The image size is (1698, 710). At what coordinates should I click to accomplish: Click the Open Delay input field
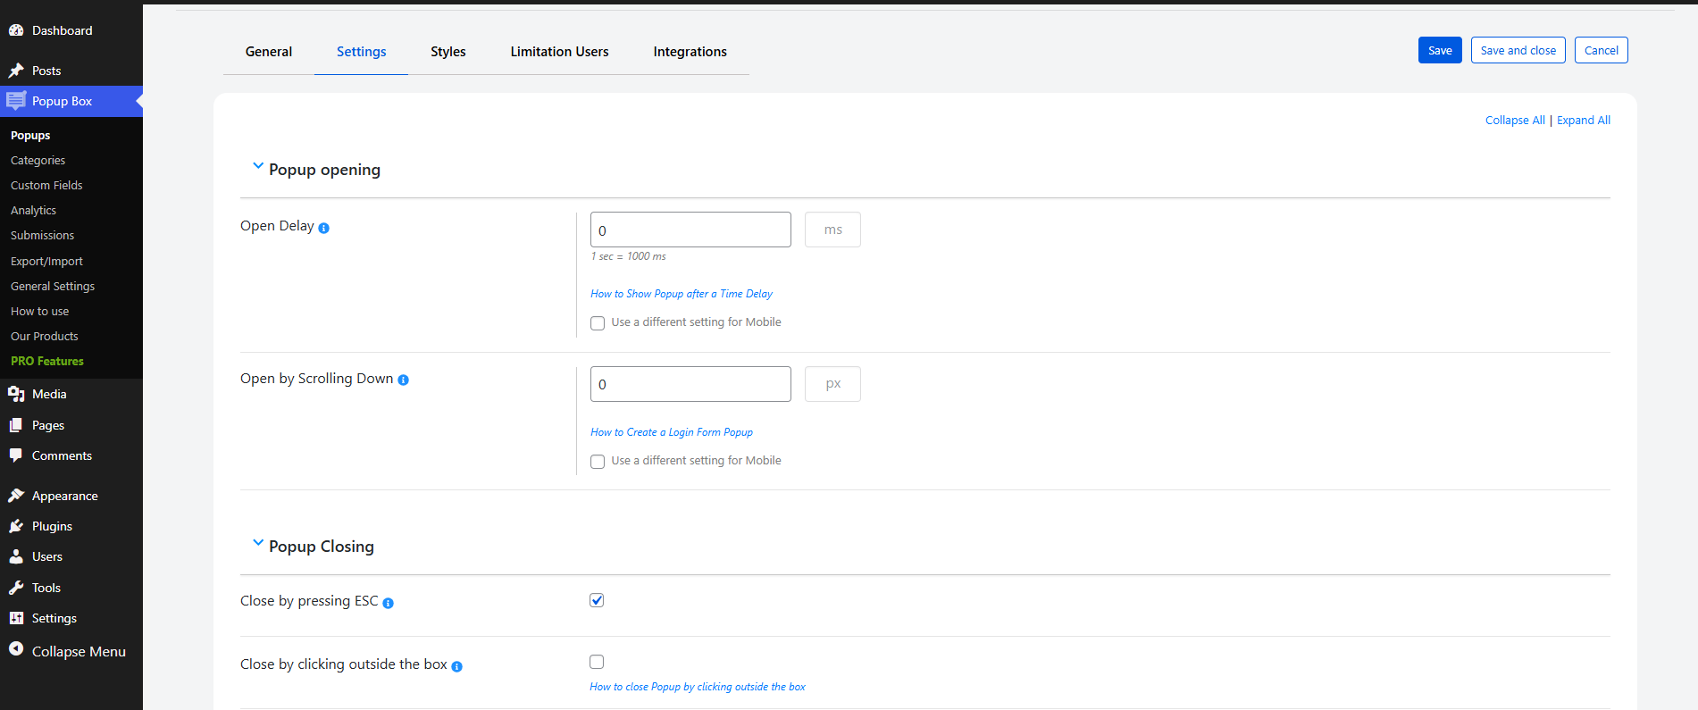point(690,230)
